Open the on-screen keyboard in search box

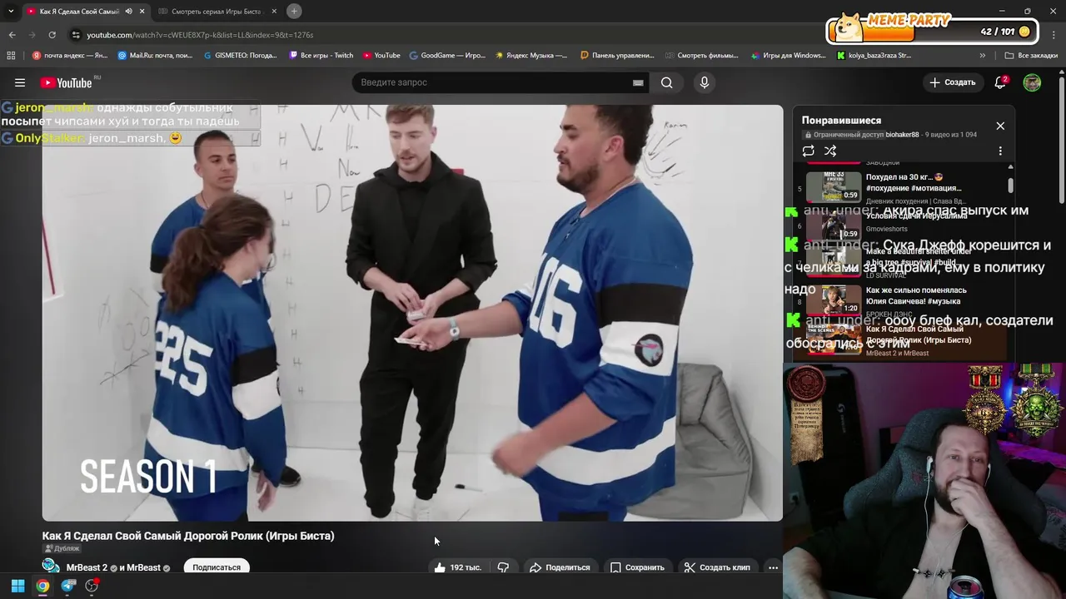click(x=638, y=82)
